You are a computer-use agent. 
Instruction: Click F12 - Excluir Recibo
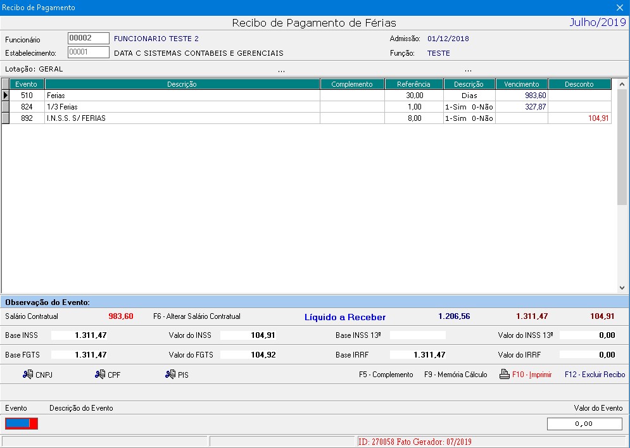595,375
